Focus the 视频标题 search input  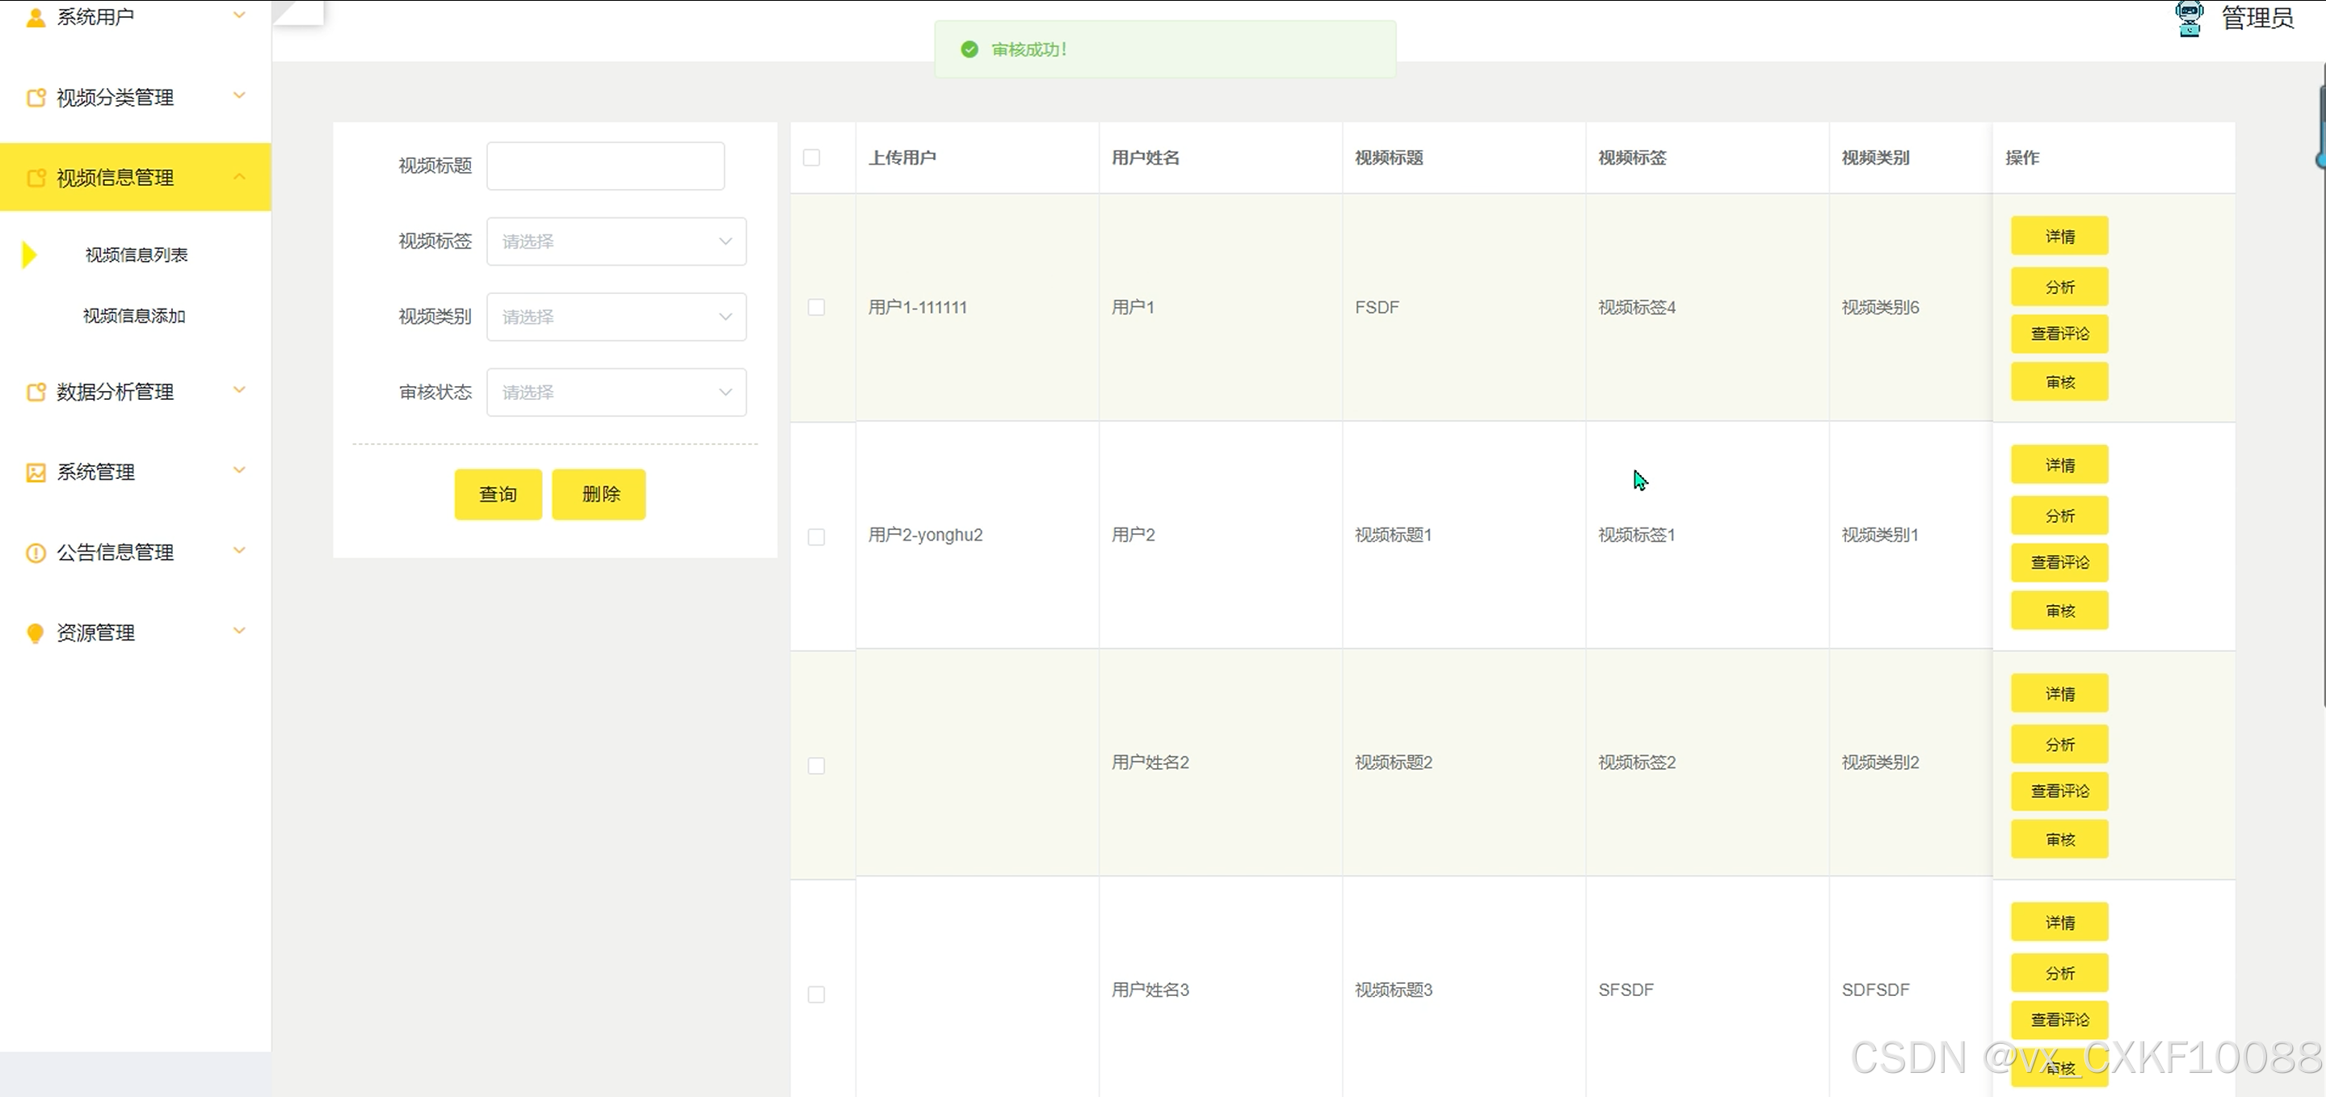click(x=605, y=166)
